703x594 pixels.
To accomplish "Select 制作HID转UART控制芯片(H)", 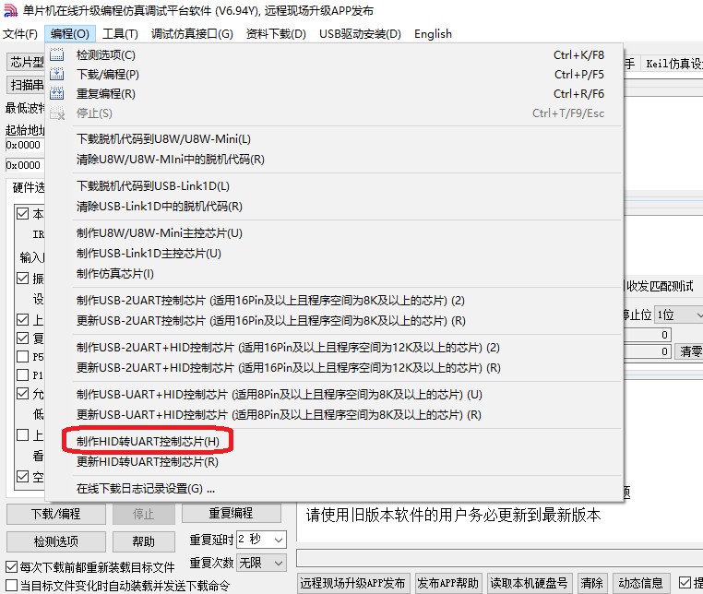I will 334,442.
